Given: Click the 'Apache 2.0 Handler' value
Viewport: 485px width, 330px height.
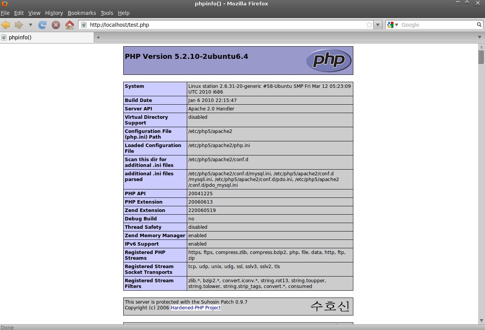Looking at the screenshot, I should pyautogui.click(x=211, y=109).
